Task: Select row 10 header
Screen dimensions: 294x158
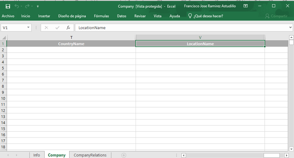Action: 3,99
